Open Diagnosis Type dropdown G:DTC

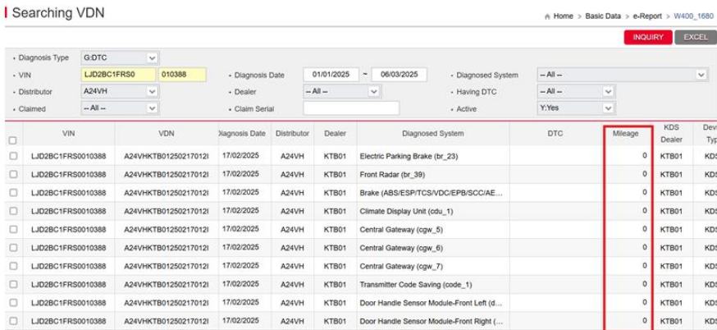(120, 58)
